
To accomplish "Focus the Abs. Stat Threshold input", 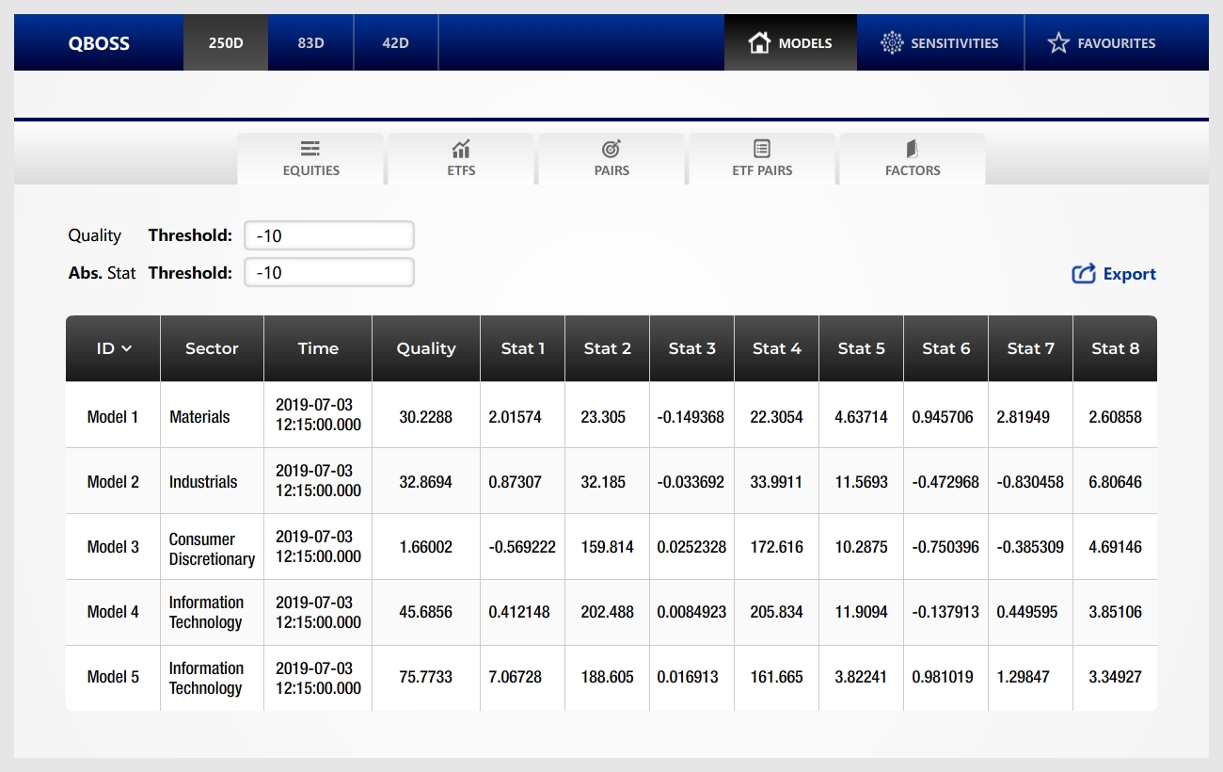I will [328, 273].
